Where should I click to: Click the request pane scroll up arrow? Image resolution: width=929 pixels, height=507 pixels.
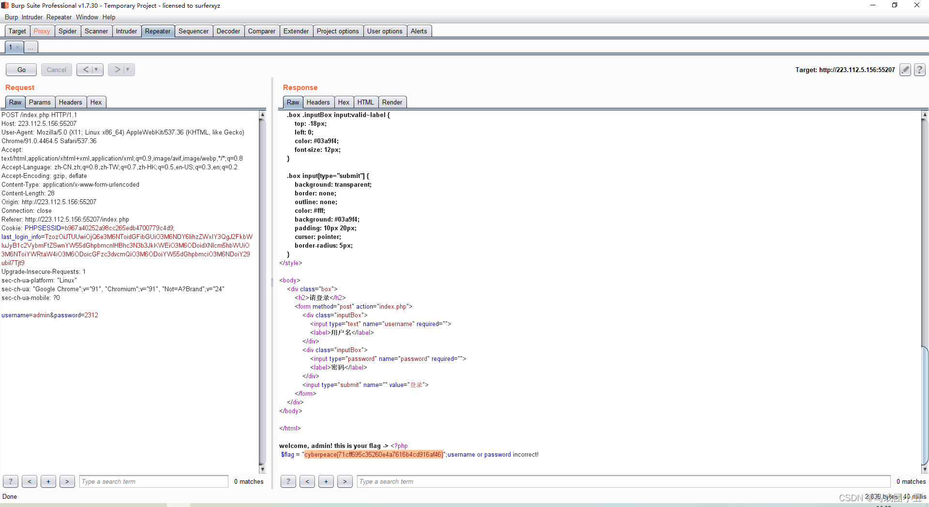coord(262,115)
